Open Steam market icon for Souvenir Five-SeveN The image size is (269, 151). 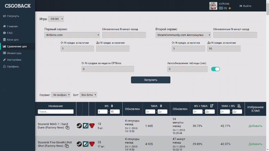[x=79, y=144]
